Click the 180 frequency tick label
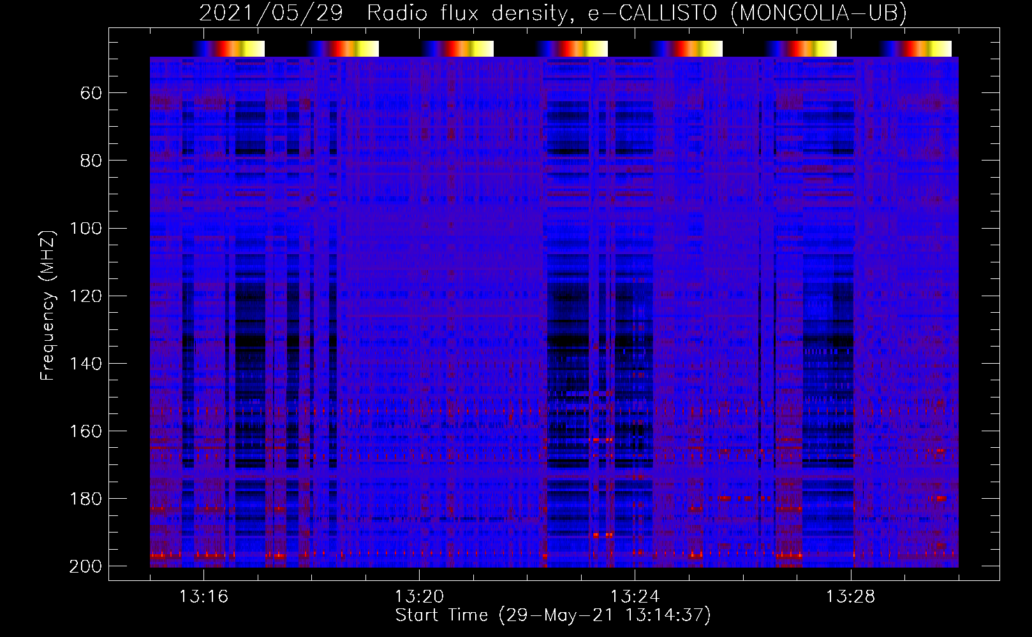This screenshot has width=1032, height=637. [x=85, y=498]
